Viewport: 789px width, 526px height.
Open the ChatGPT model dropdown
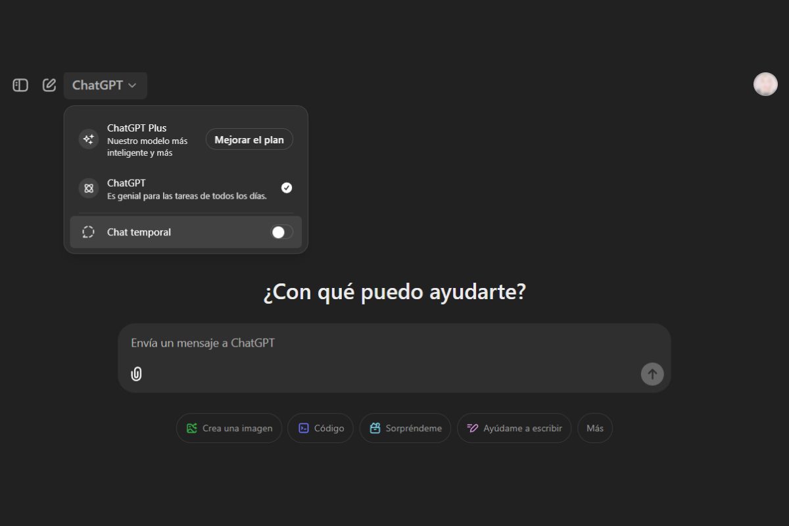tap(105, 85)
